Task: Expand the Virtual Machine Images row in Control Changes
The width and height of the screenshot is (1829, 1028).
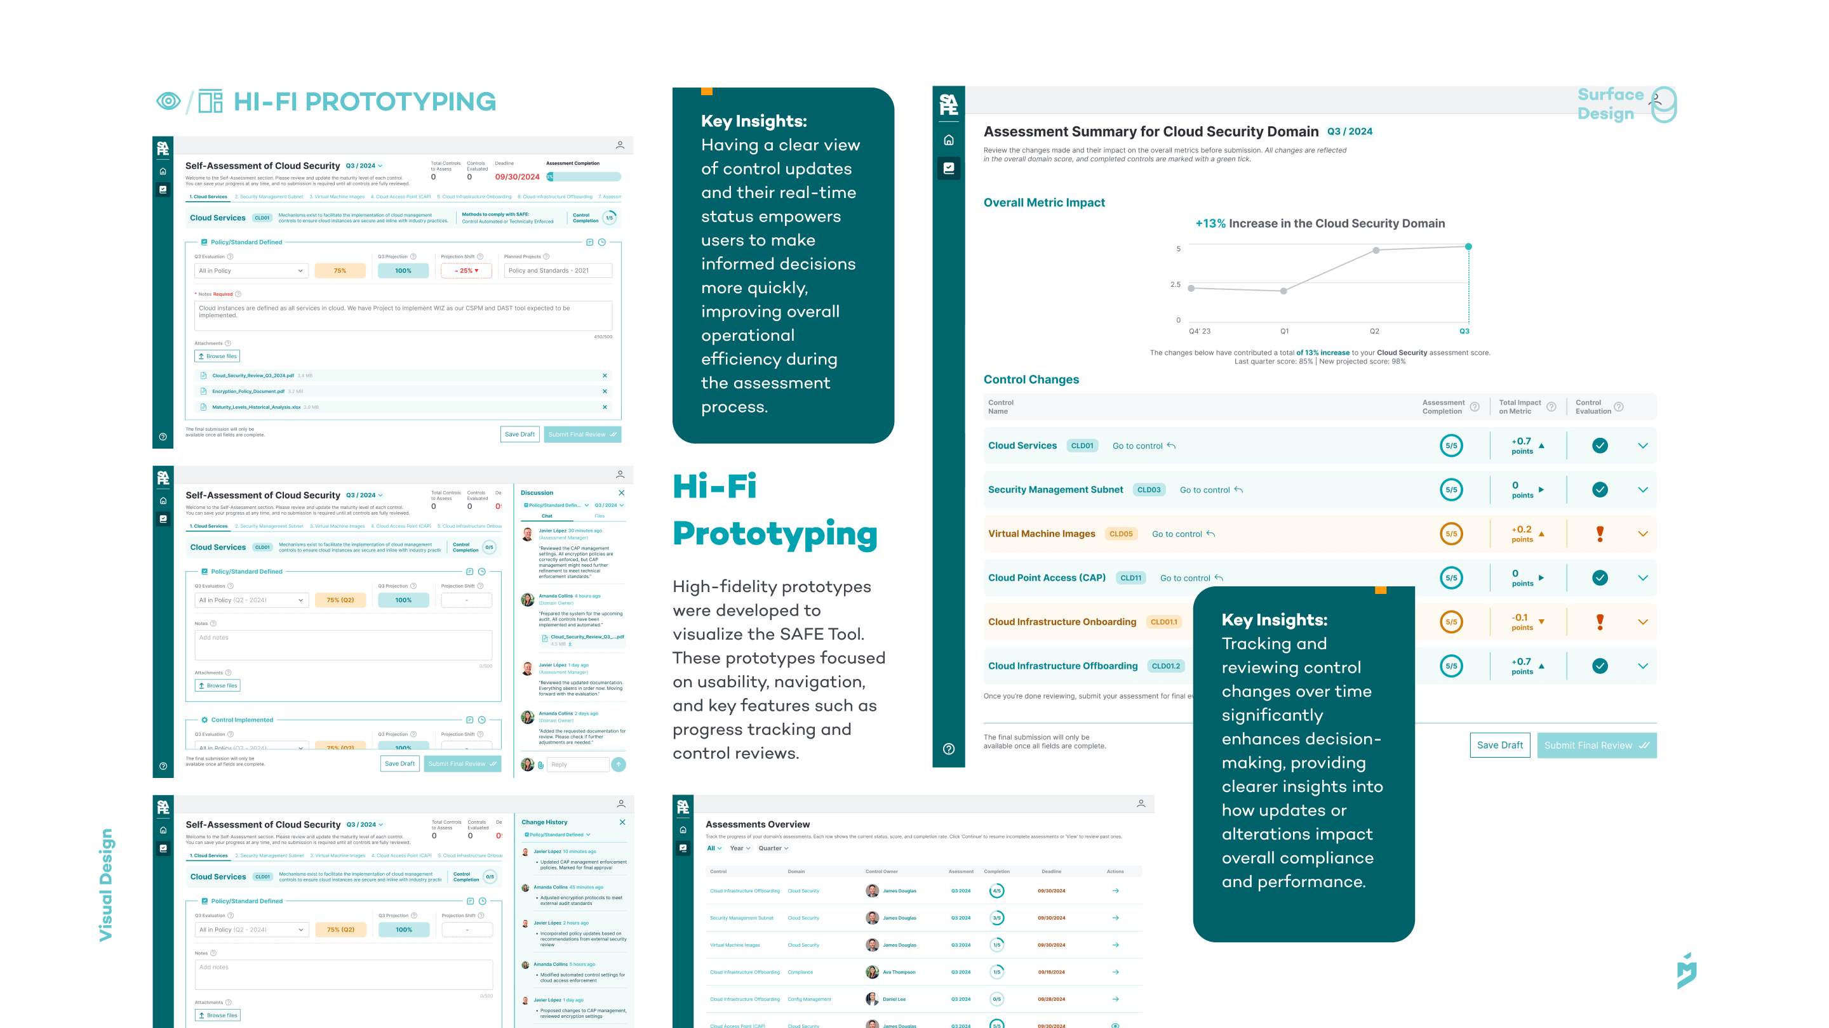Action: click(1643, 534)
